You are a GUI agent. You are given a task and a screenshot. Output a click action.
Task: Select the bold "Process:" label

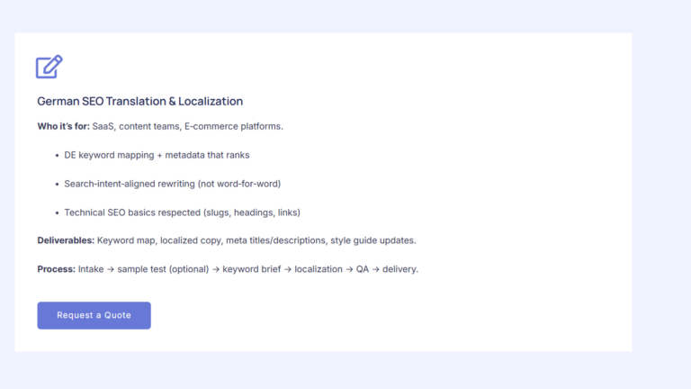coord(56,269)
